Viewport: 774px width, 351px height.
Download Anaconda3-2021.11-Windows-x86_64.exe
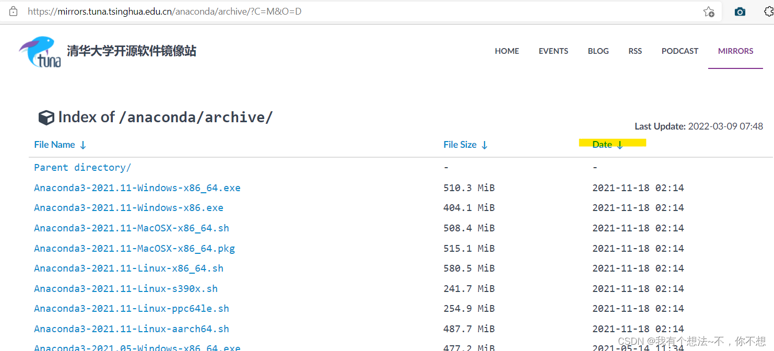137,188
